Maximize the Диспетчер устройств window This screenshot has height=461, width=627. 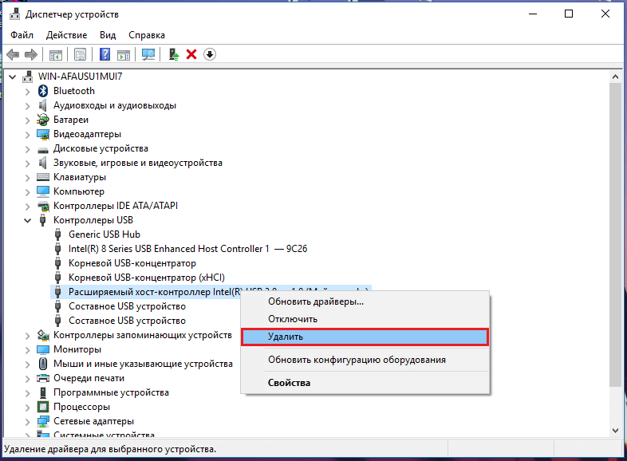point(569,14)
